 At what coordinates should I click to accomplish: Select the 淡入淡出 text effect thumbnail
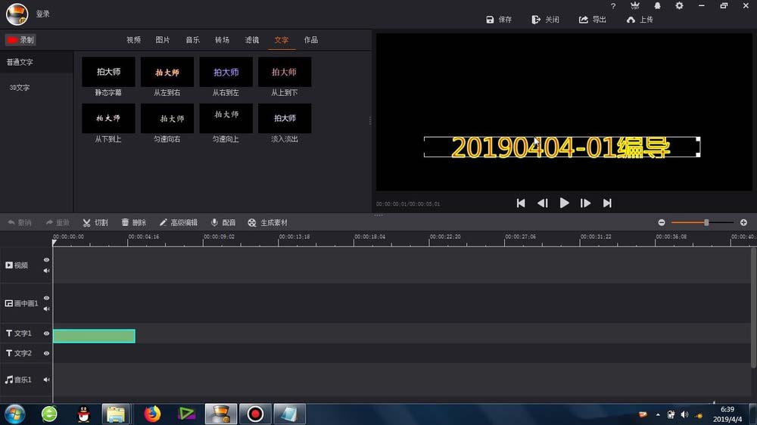pos(285,119)
